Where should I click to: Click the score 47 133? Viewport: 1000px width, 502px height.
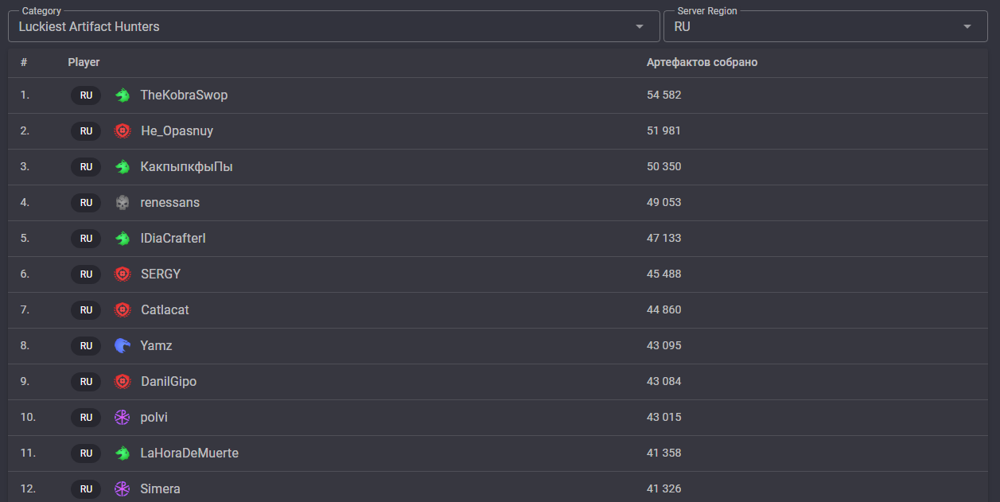click(663, 238)
